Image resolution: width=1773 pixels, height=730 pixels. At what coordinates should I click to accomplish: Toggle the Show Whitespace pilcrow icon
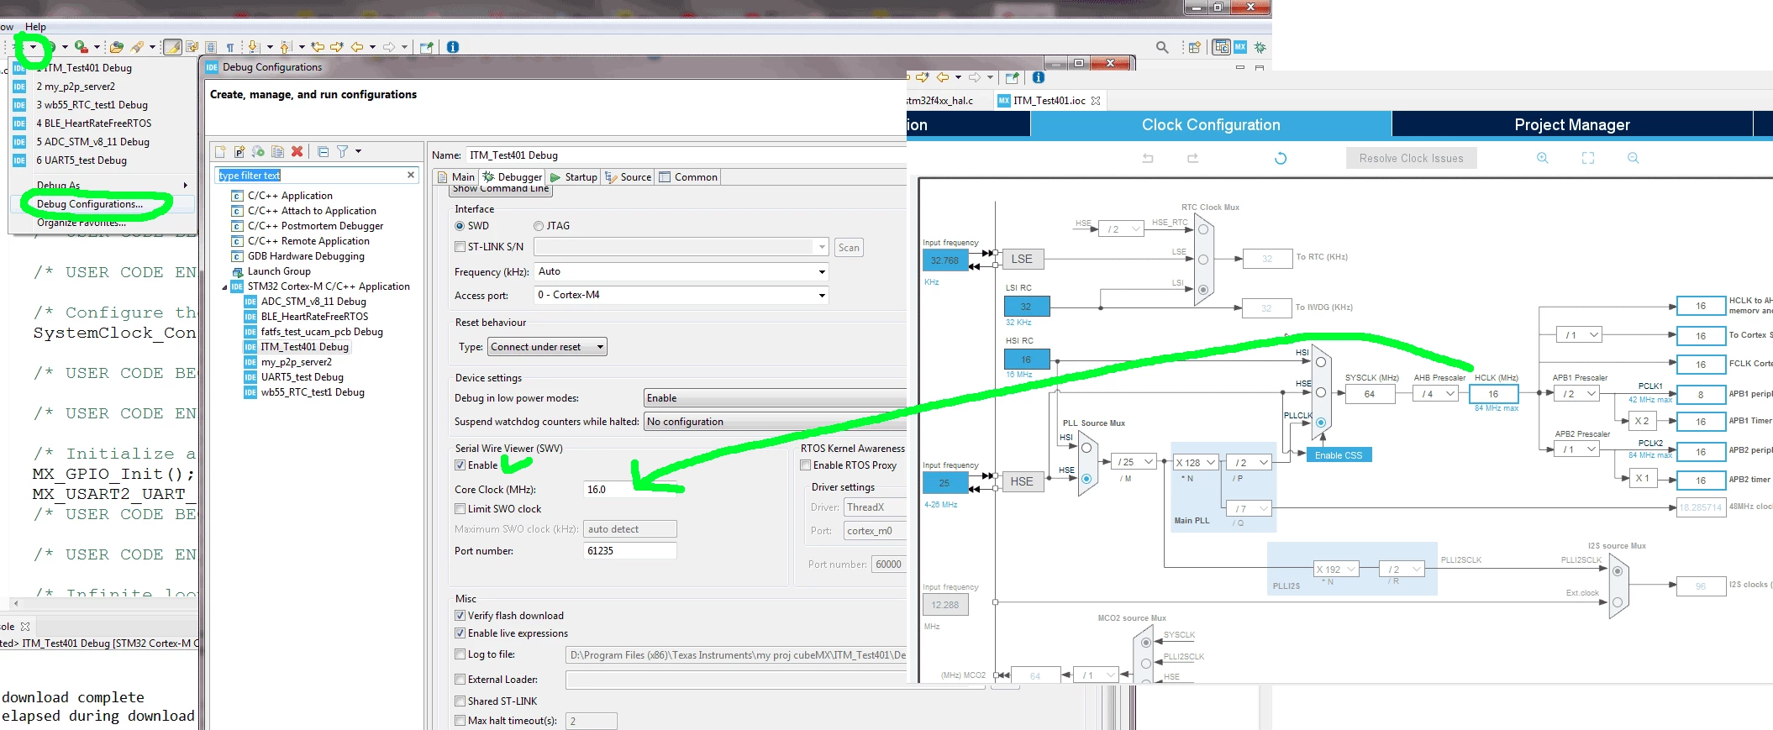pyautogui.click(x=229, y=47)
